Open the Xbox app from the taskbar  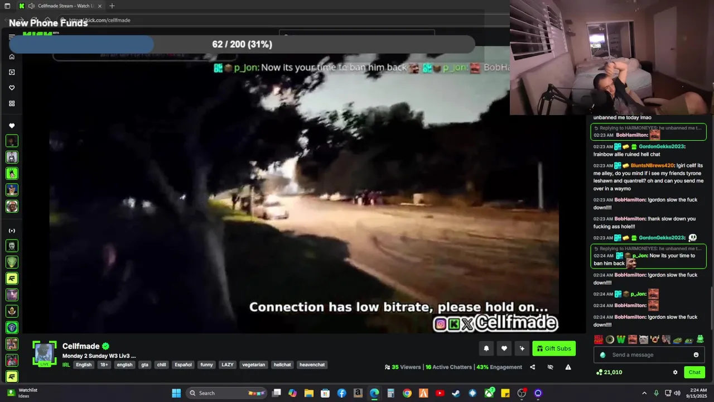point(489,393)
